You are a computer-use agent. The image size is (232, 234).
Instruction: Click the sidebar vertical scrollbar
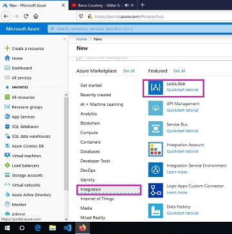(x=66, y=143)
